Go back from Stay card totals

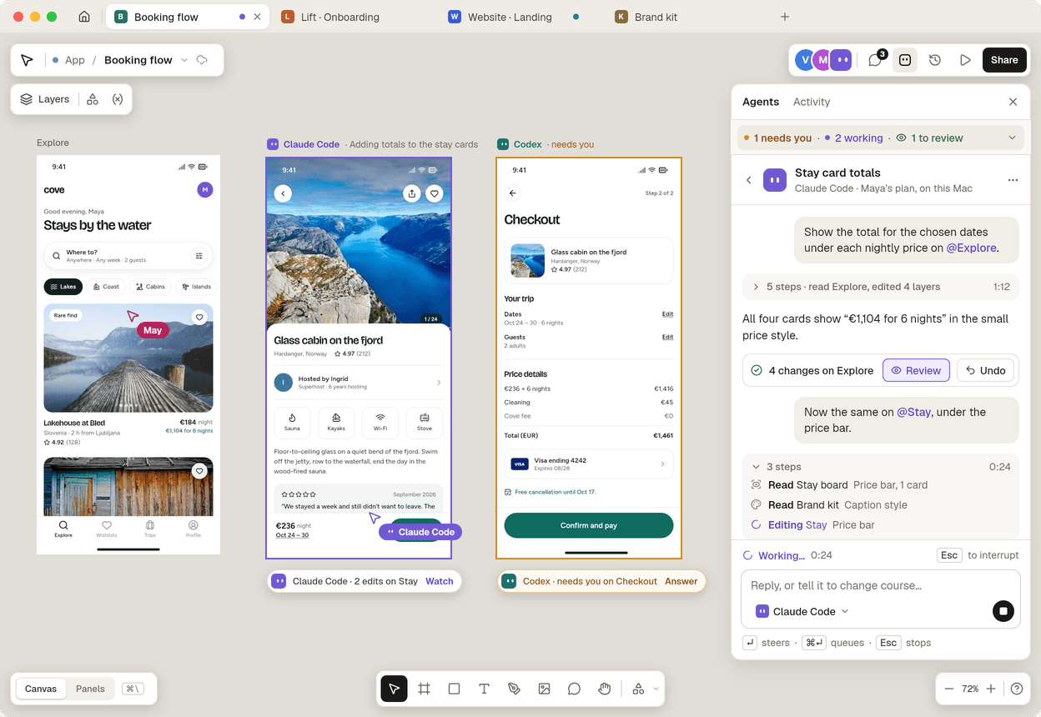tap(749, 180)
